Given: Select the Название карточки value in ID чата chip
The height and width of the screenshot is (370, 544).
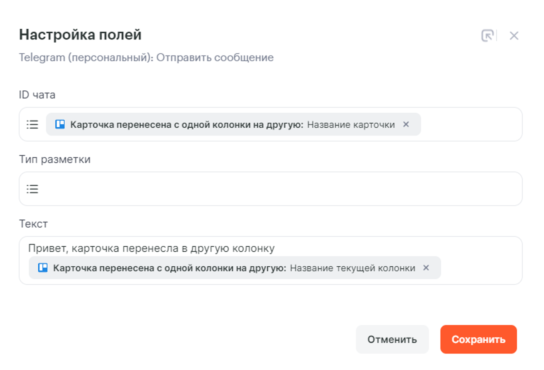Looking at the screenshot, I should [x=351, y=125].
